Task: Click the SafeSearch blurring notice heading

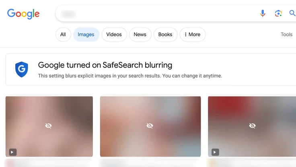Action: coord(105,65)
